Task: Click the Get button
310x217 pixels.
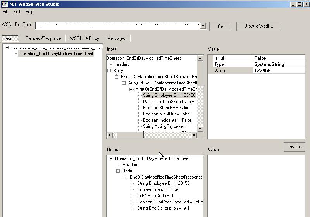Action: pos(221,26)
